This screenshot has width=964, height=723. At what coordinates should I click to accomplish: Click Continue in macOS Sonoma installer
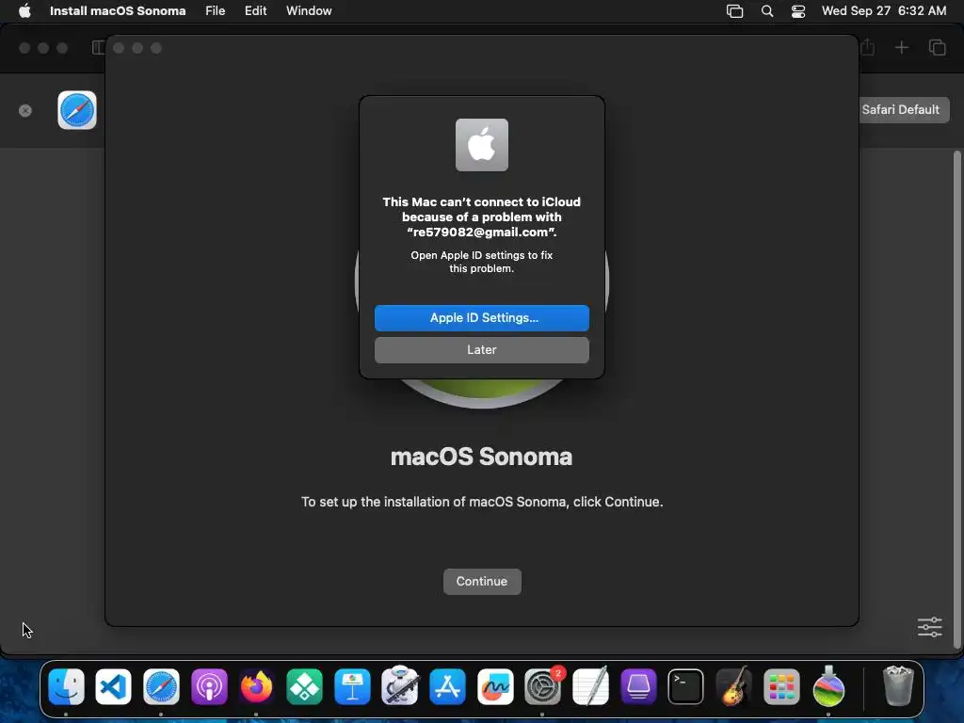click(x=482, y=582)
